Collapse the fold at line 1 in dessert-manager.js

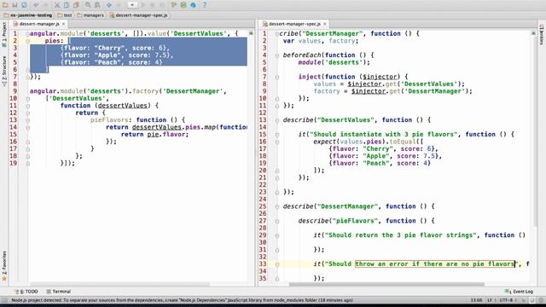point(27,34)
